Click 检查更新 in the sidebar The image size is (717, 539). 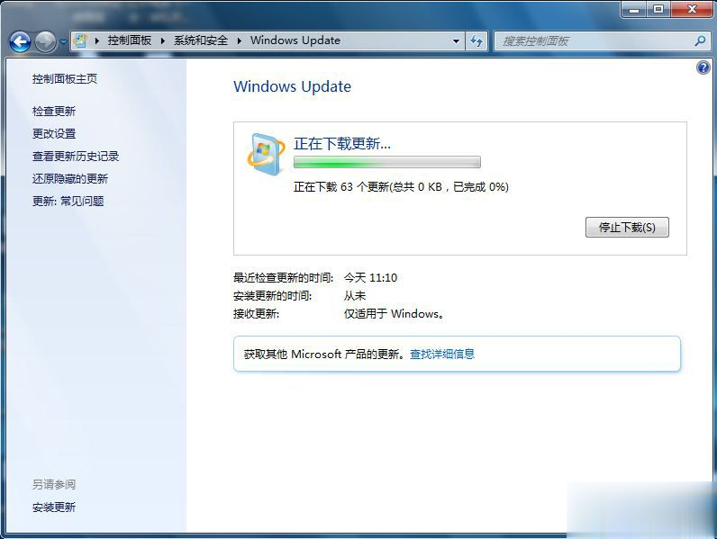pyautogui.click(x=54, y=111)
